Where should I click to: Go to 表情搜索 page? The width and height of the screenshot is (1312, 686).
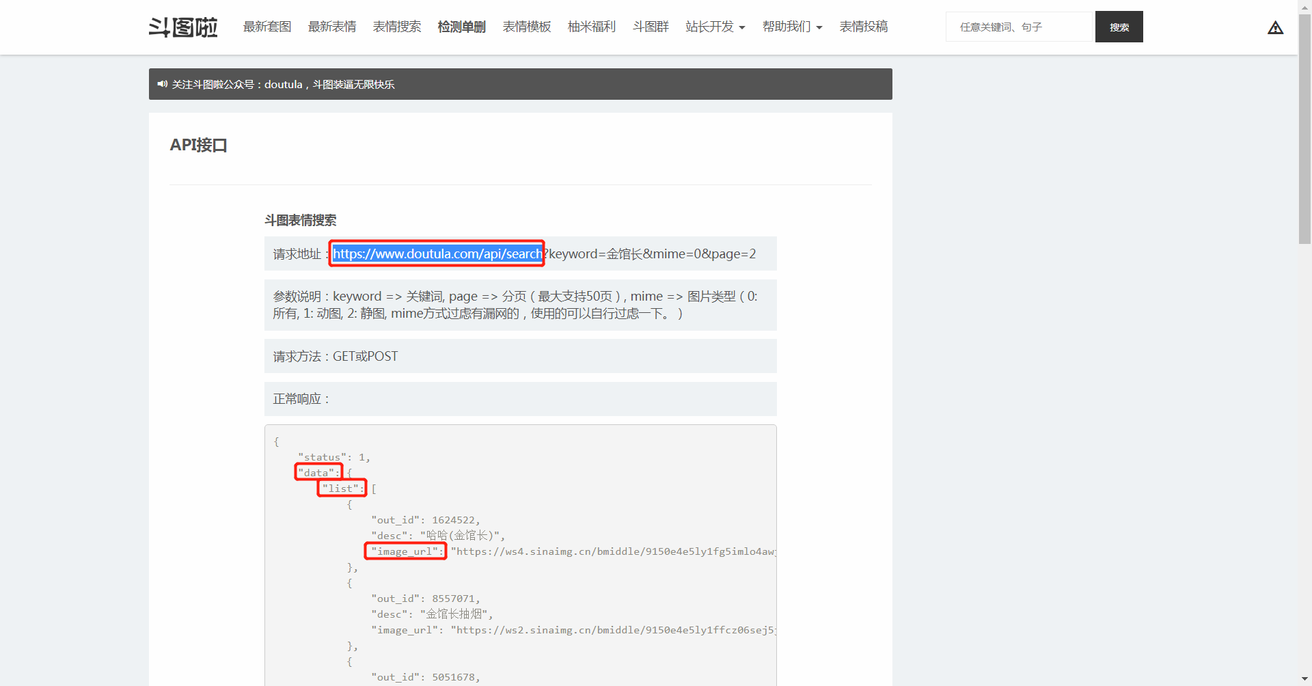coord(397,27)
